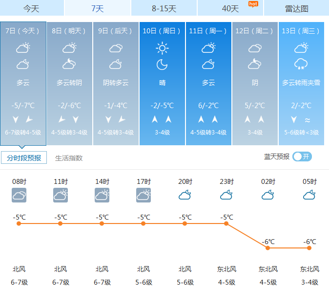Select the 分时段预报 tab

coord(24,157)
